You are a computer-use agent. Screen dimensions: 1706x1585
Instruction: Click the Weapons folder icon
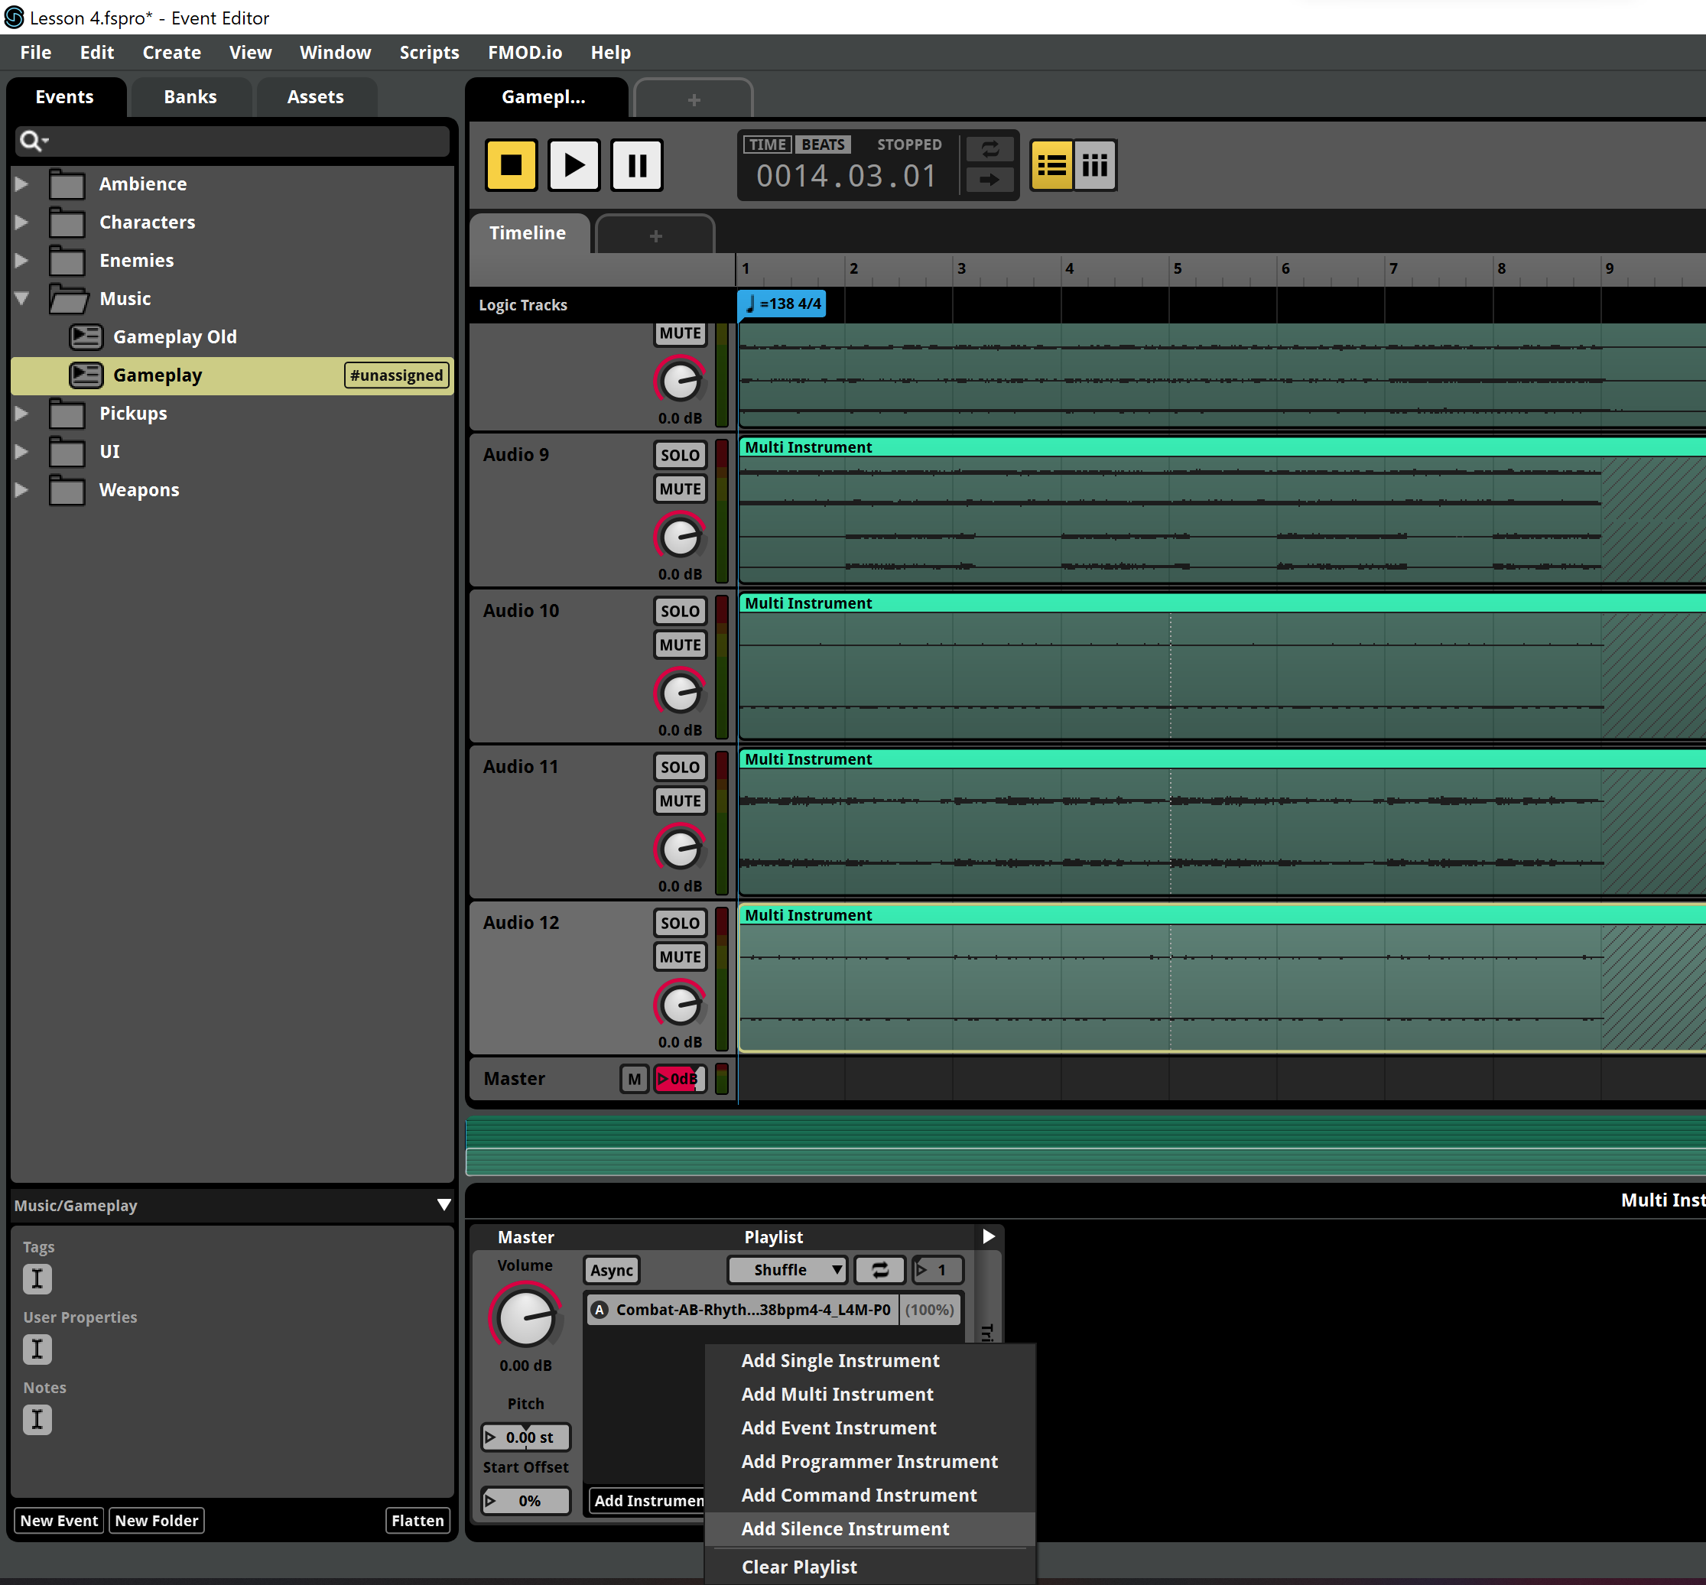(x=67, y=491)
